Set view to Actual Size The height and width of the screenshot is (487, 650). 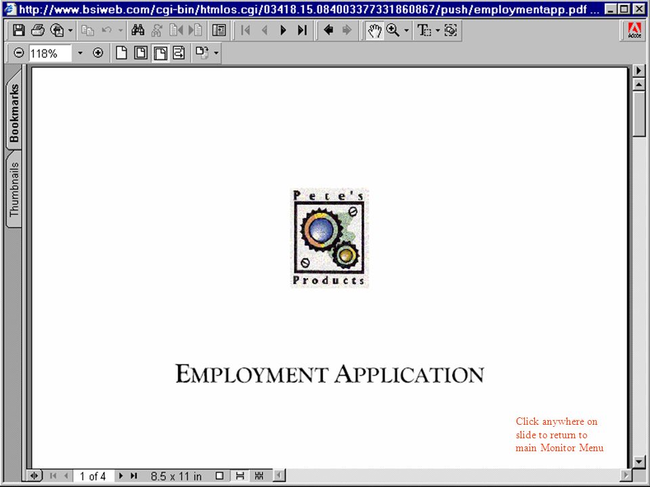point(121,53)
